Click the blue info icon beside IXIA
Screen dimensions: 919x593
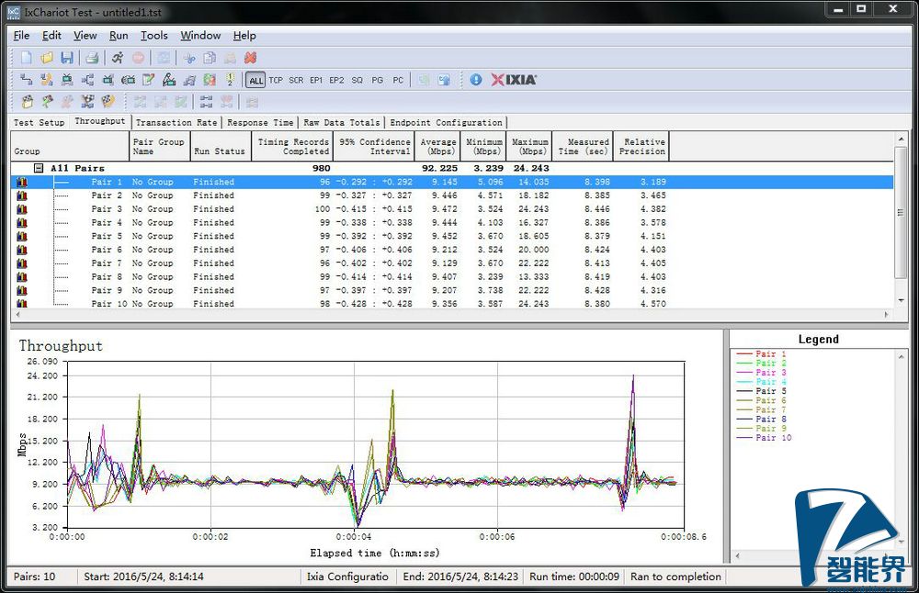point(475,80)
